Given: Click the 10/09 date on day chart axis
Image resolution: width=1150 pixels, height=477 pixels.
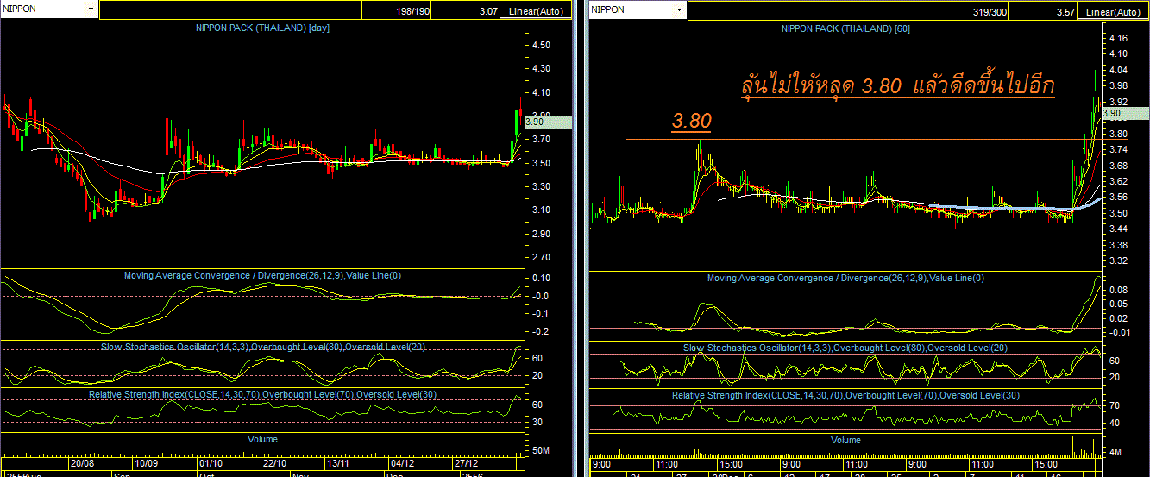Looking at the screenshot, I should click(x=148, y=463).
